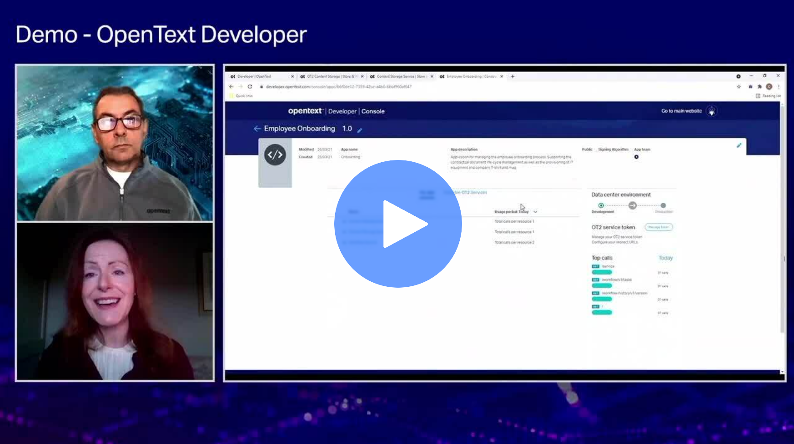Close the OT2 Content Storage browser tab
This screenshot has width=794, height=444.
tap(362, 76)
